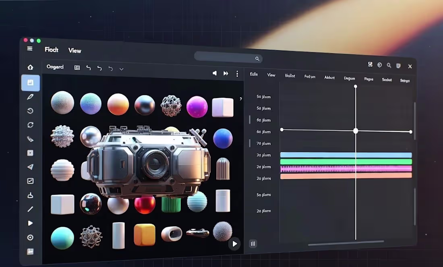The height and width of the screenshot is (267, 443).
Task: Click the refresh cycle icon in sidebar
Action: pyautogui.click(x=30, y=125)
